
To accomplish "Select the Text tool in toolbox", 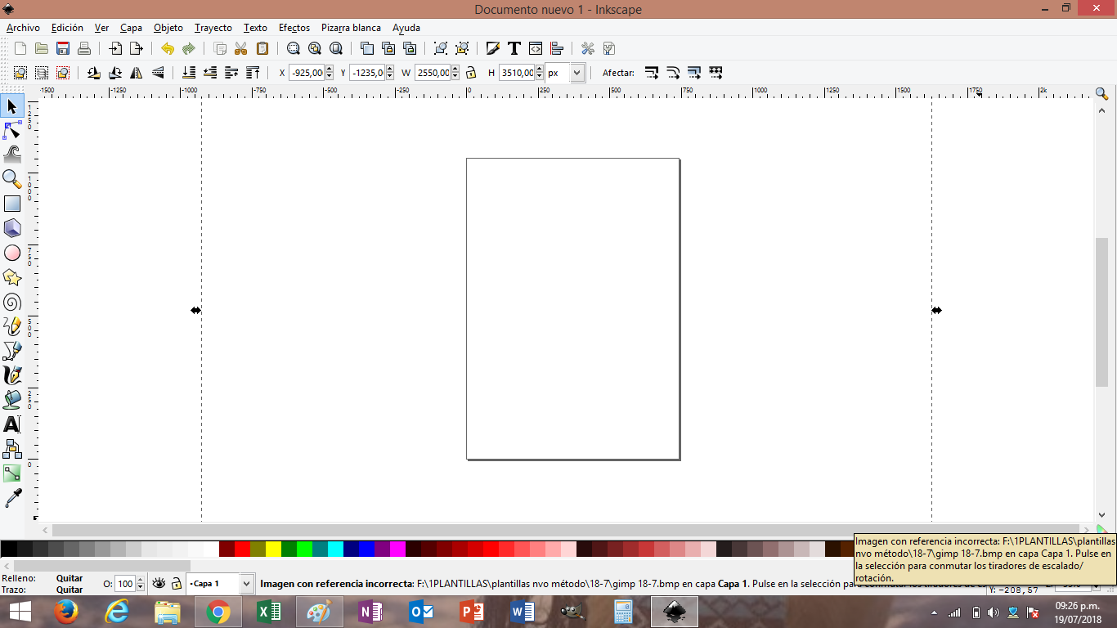I will pyautogui.click(x=12, y=424).
